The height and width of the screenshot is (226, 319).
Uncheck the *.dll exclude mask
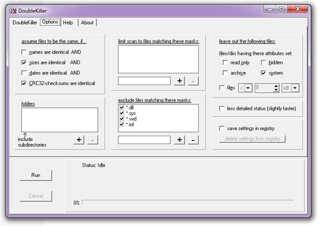click(x=122, y=107)
